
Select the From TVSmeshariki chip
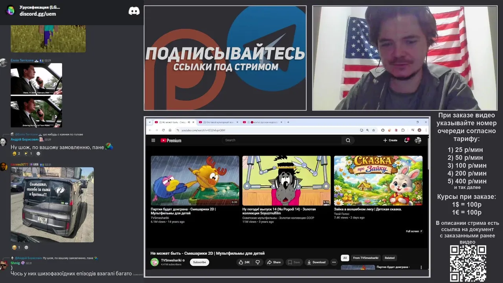coord(365,258)
